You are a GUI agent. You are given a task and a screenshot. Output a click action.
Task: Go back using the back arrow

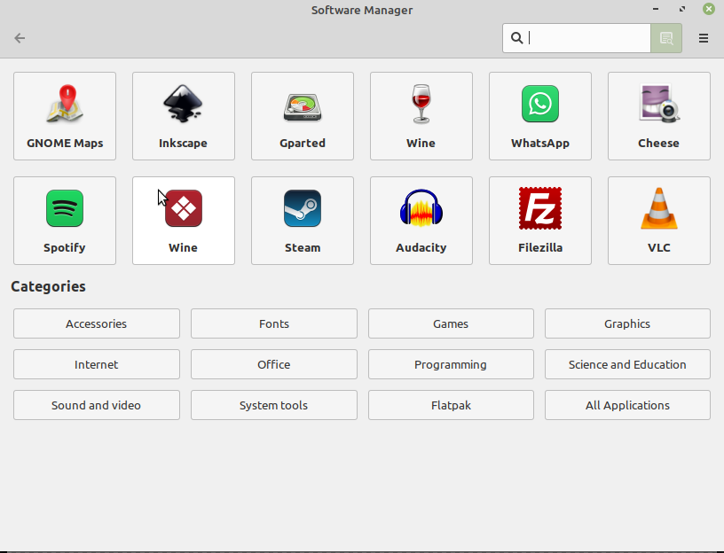[20, 38]
